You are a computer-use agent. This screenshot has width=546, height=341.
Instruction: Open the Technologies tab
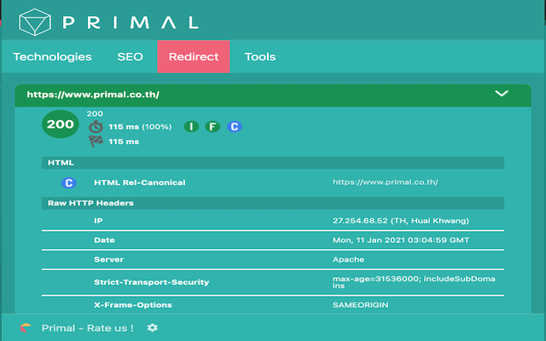52,57
